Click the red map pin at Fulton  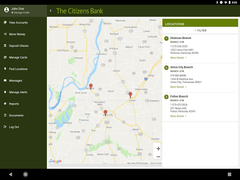tap(130, 95)
